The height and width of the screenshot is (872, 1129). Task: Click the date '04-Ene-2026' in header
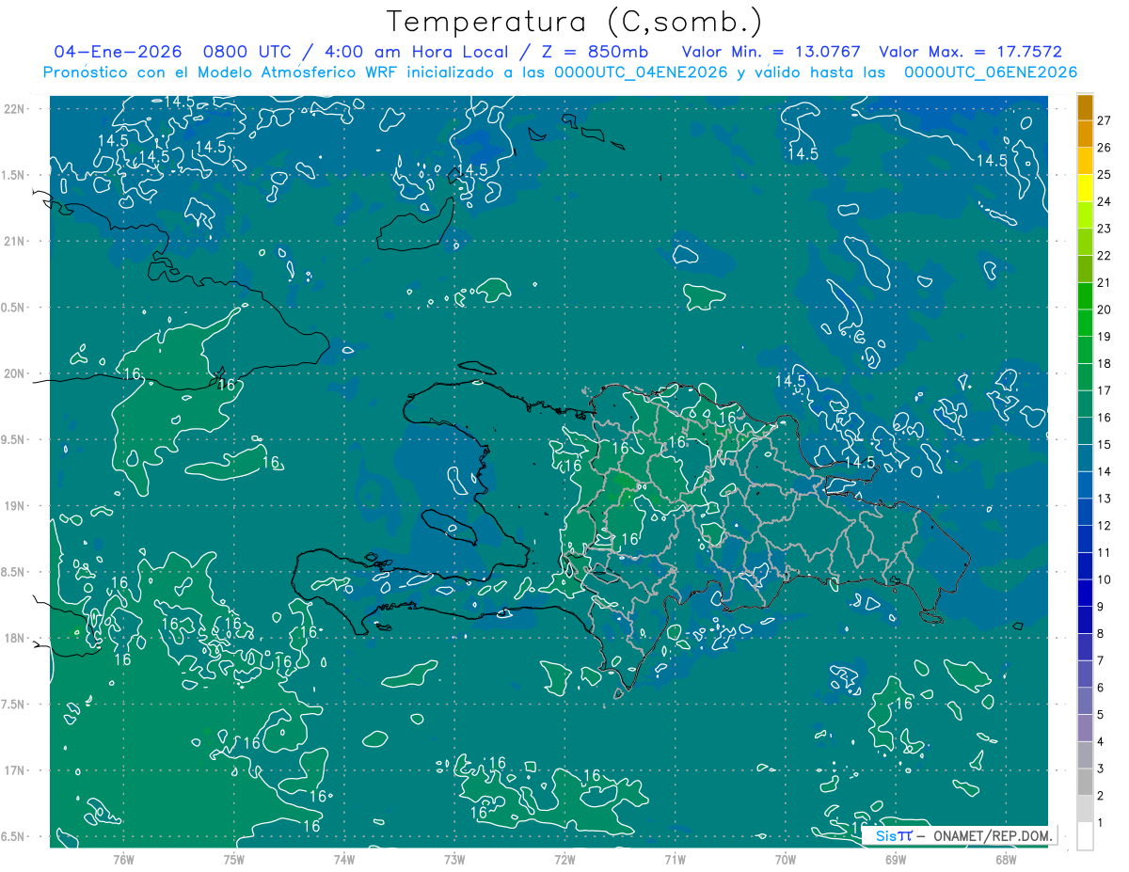(118, 53)
